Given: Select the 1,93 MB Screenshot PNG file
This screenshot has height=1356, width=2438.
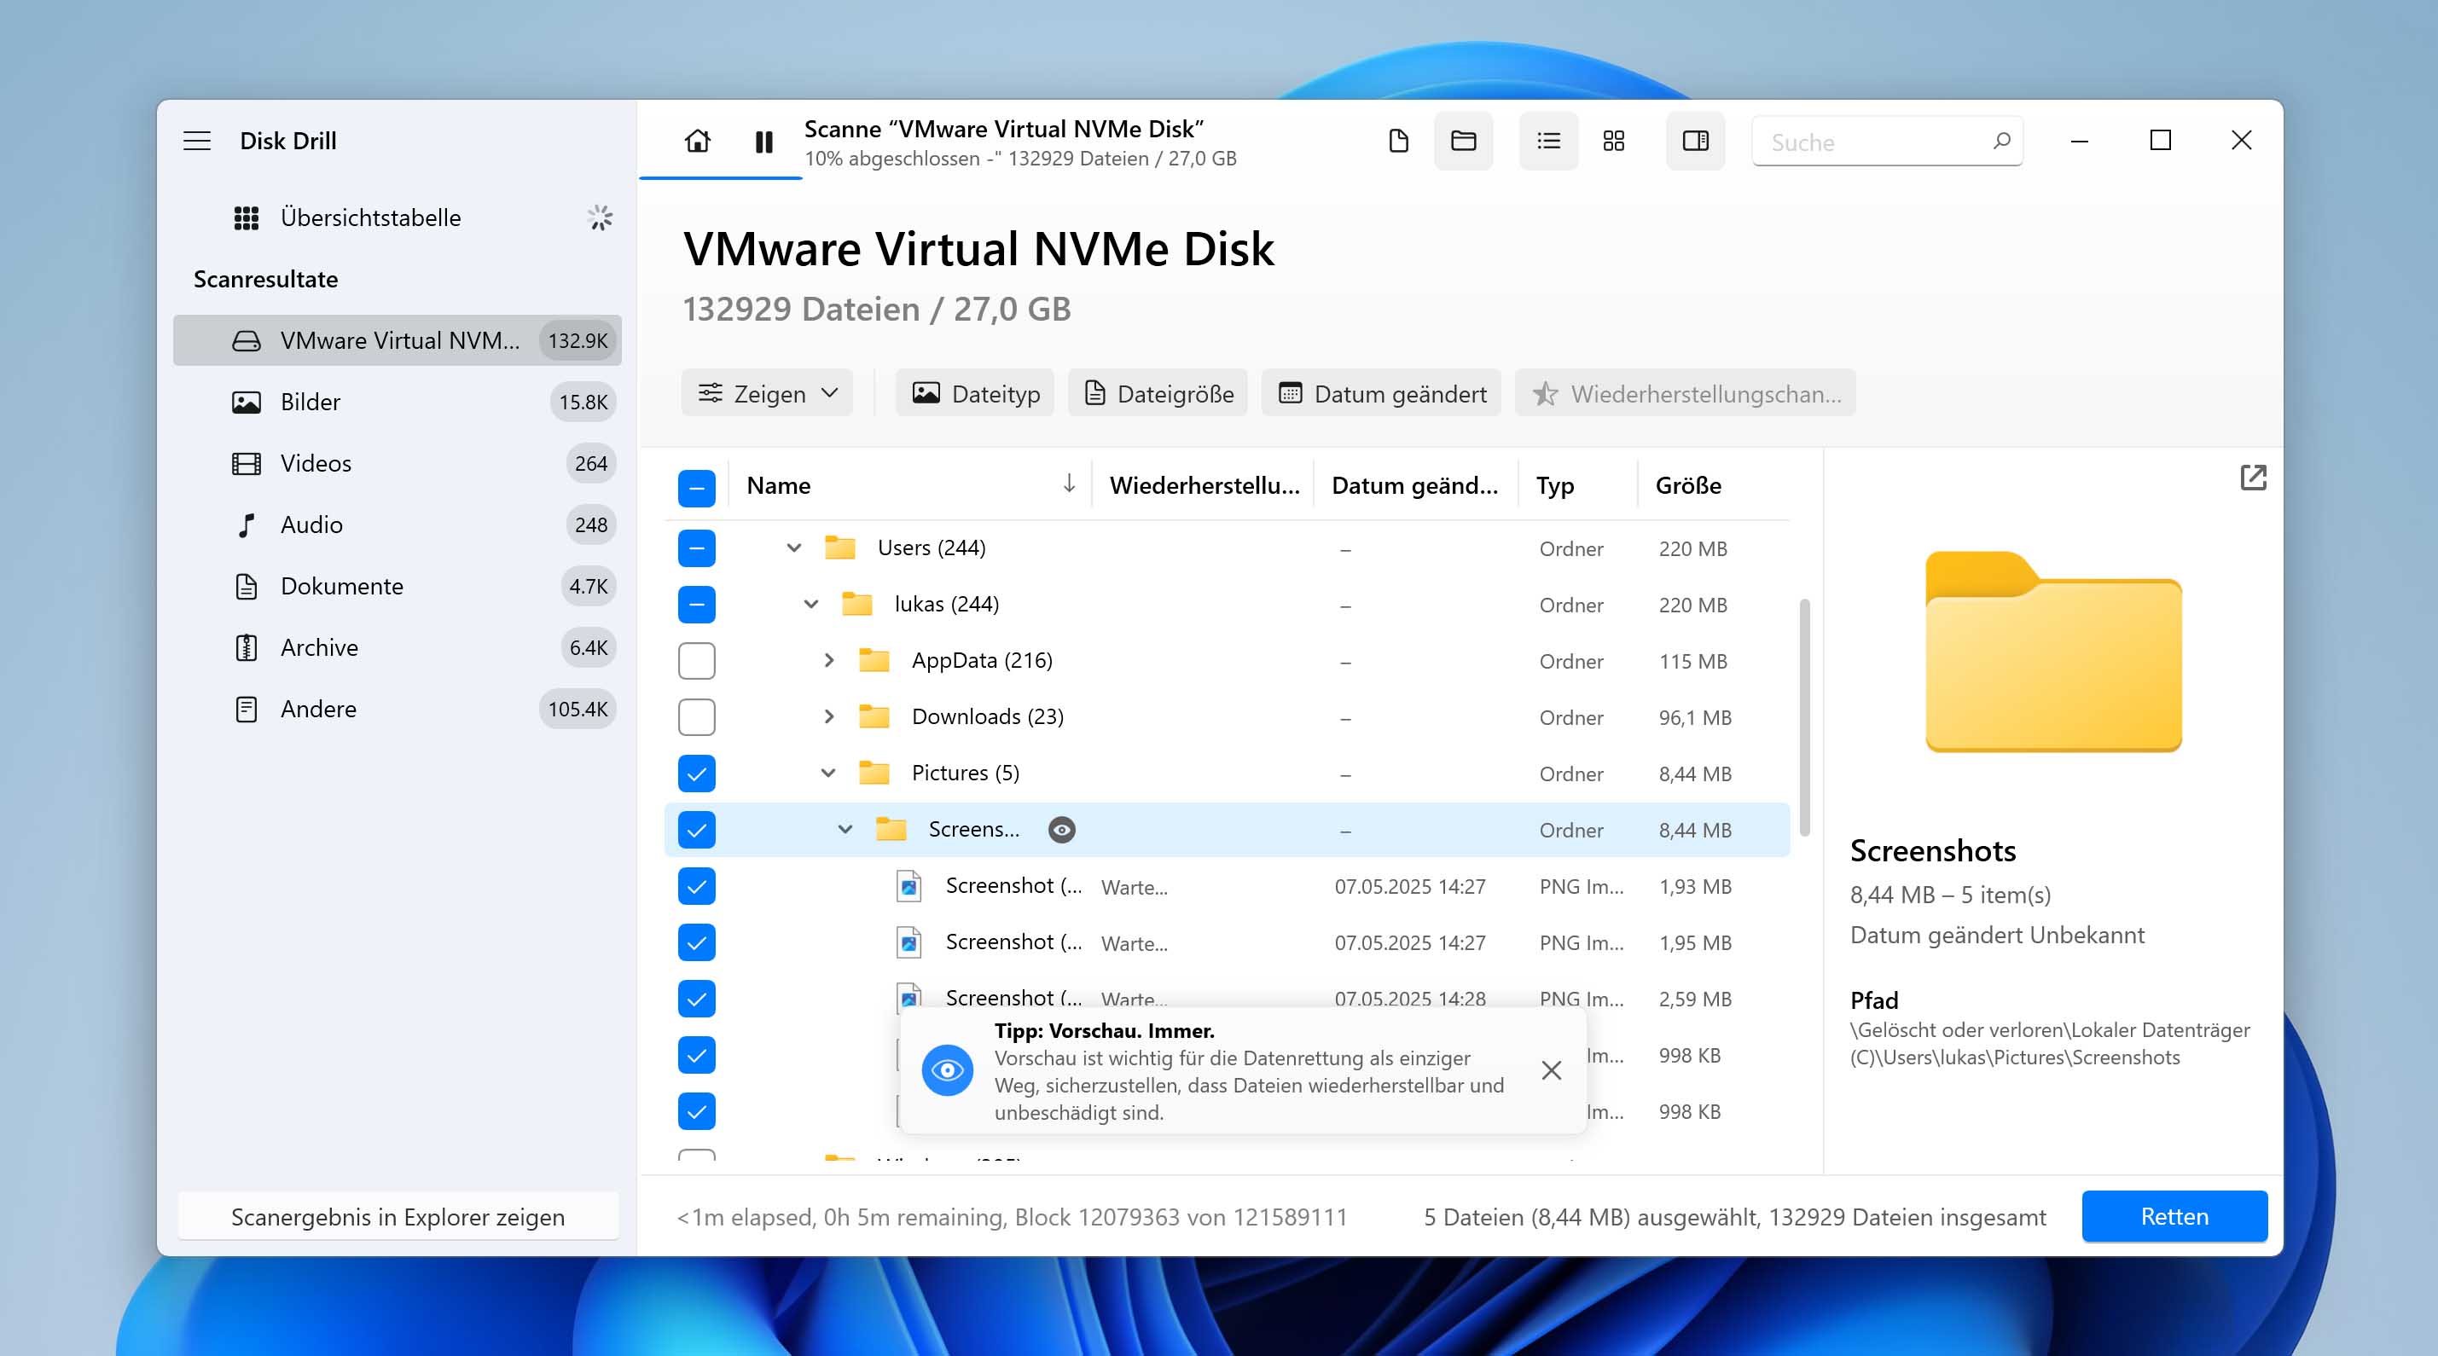Looking at the screenshot, I should click(x=1227, y=887).
